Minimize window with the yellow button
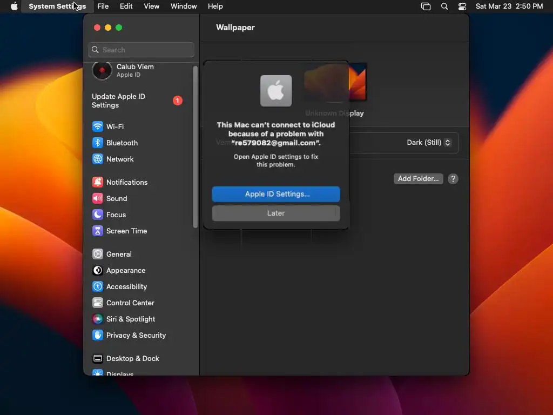The height and width of the screenshot is (415, 553). [108, 28]
